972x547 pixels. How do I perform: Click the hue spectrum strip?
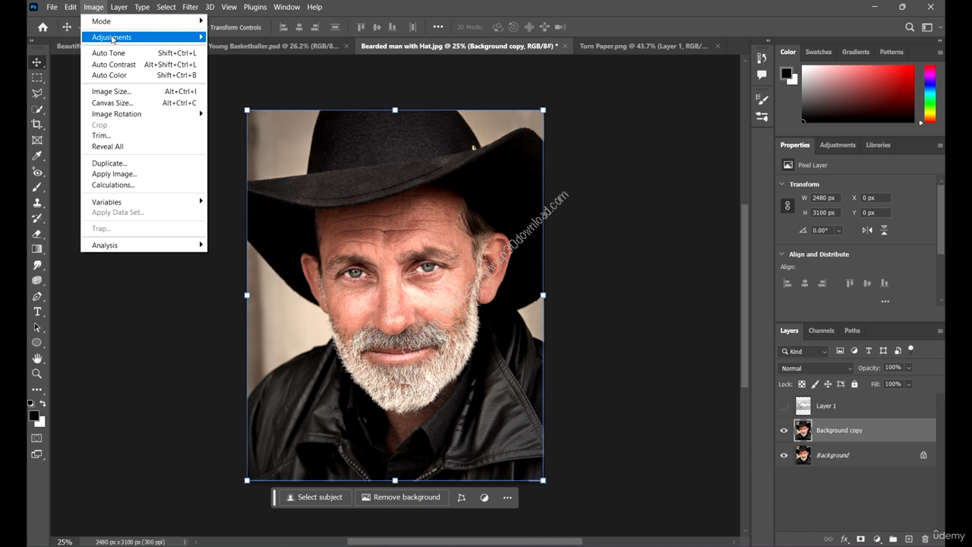pos(929,93)
